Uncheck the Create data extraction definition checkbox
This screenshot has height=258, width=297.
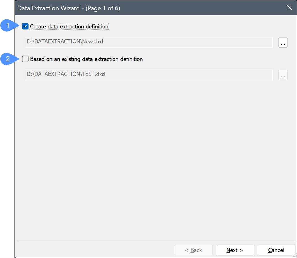25,26
